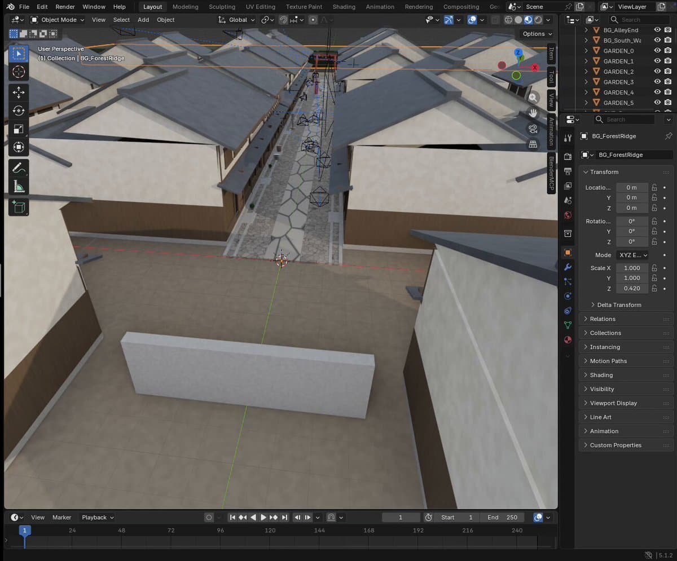The width and height of the screenshot is (677, 561).
Task: Toggle the Rotation Z lock
Action: [x=654, y=241]
